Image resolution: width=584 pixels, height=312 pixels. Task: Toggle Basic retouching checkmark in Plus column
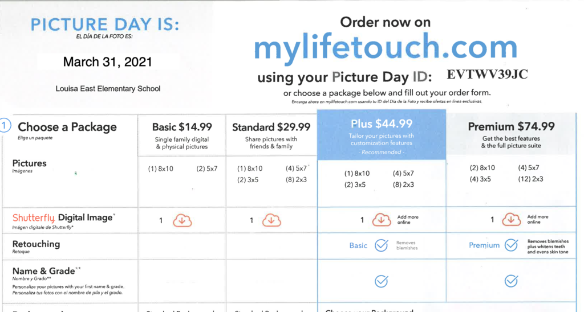pyautogui.click(x=382, y=245)
